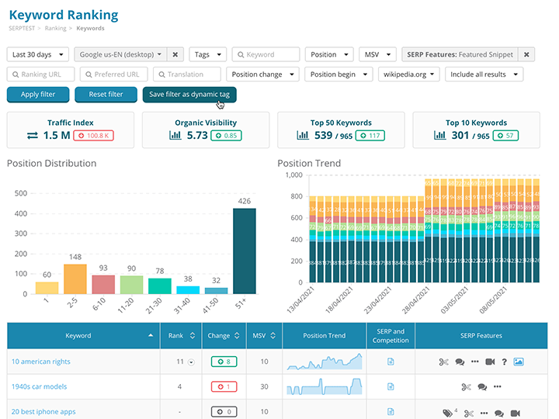Click question mark icon in 10 american rights row
The image size is (559, 419).
[504, 362]
